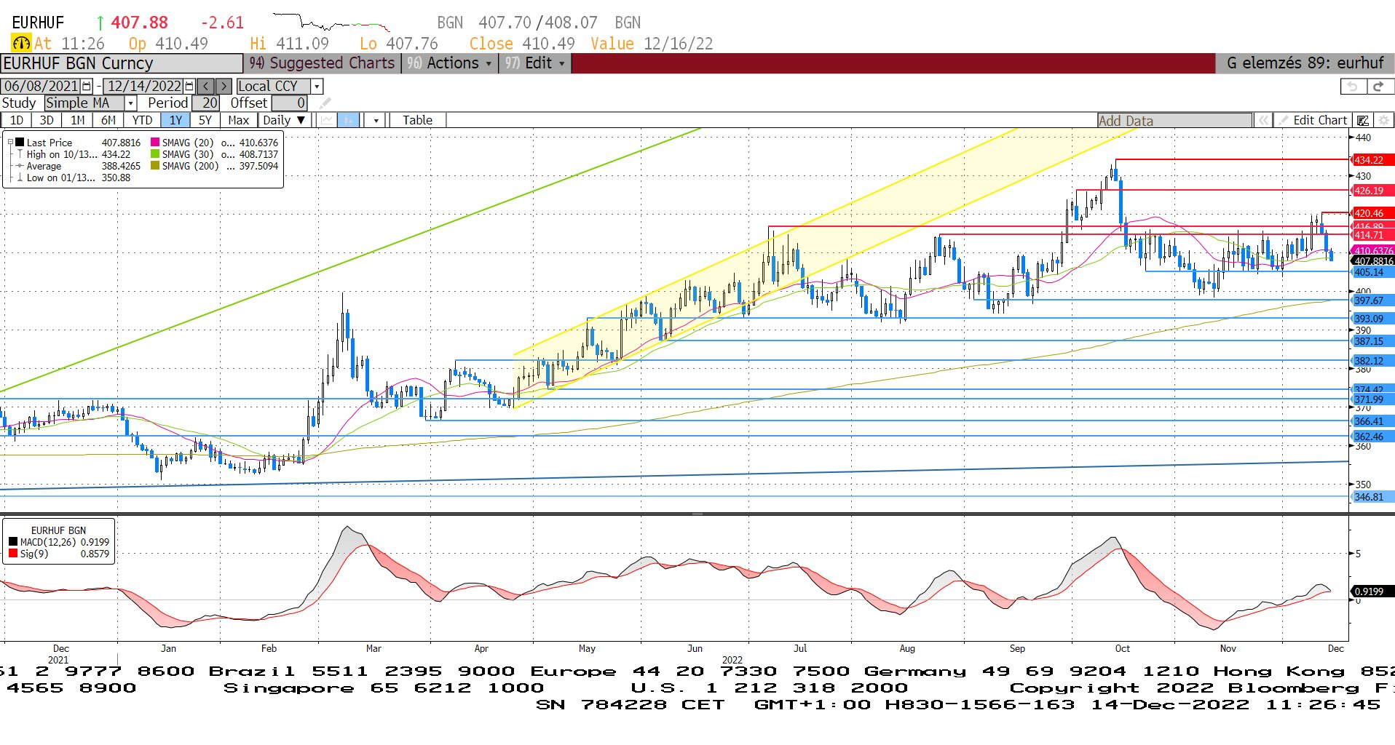The width and height of the screenshot is (1395, 745).
Task: Click the Period input showing 20
Action: pyautogui.click(x=206, y=103)
